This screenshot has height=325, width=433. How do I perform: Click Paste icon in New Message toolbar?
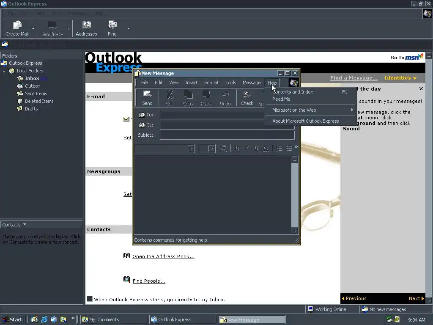(x=206, y=98)
